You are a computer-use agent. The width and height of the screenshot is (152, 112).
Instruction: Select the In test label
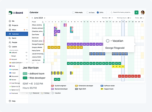pos(13,73)
